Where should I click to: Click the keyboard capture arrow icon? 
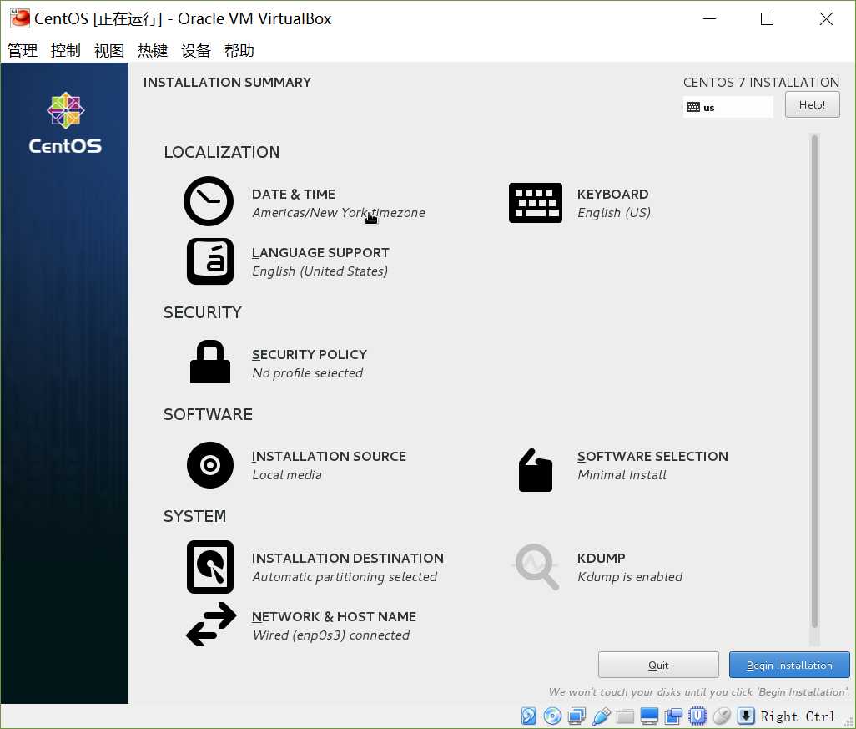coord(746,716)
